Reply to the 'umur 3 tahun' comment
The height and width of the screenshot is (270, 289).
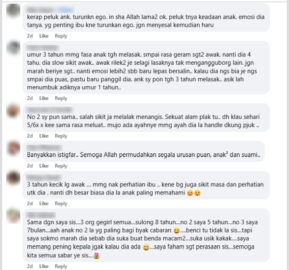61,98
